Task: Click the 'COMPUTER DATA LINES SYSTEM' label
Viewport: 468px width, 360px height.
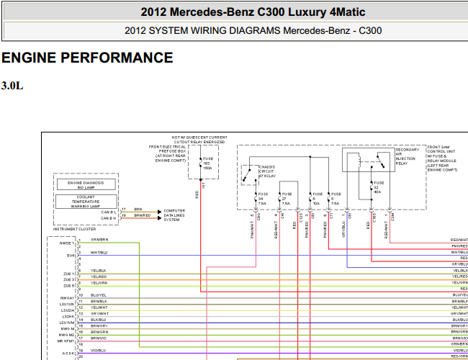Action: click(174, 215)
